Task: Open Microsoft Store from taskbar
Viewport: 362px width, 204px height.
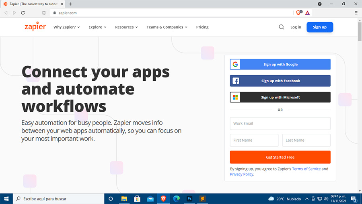Action: 137,199
